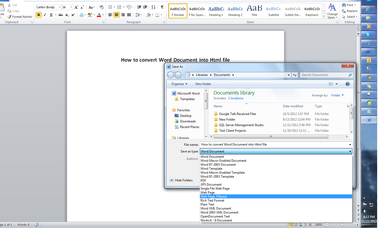Apply underline to the text
Image resolution: width=383 pixels, height=239 pixels.
coord(51,15)
